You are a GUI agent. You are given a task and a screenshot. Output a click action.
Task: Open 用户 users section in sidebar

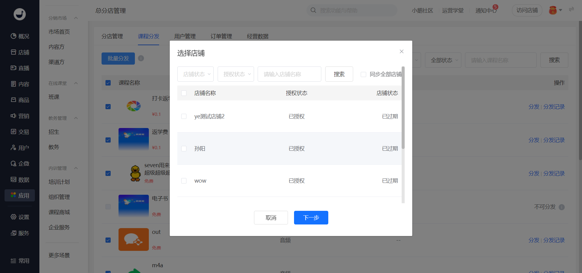[20, 148]
